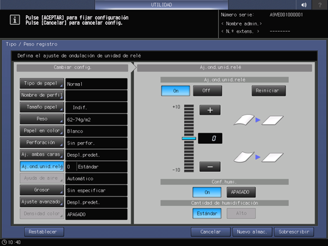Turn Aj.ond.unid.relé Off
328x246 pixels.
click(x=207, y=91)
